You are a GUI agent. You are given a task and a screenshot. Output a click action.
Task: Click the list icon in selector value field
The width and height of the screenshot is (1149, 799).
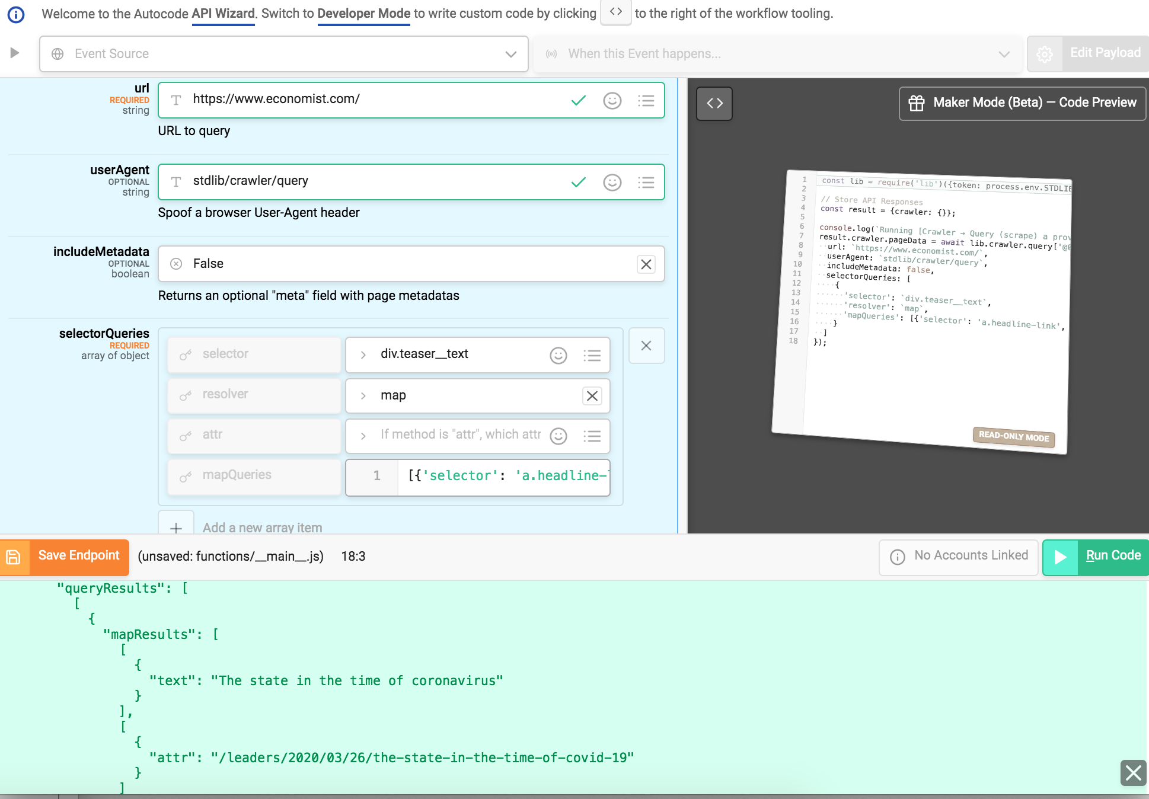point(592,356)
